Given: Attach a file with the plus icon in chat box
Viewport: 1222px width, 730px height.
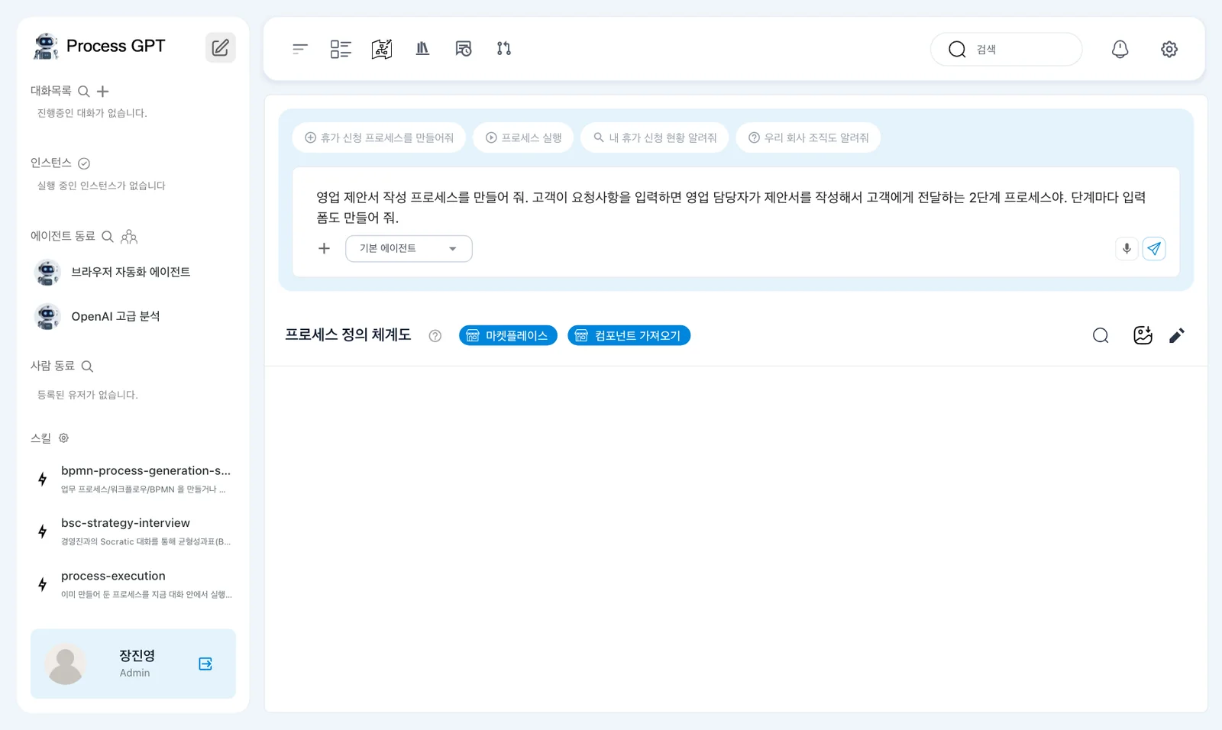Looking at the screenshot, I should pyautogui.click(x=324, y=248).
